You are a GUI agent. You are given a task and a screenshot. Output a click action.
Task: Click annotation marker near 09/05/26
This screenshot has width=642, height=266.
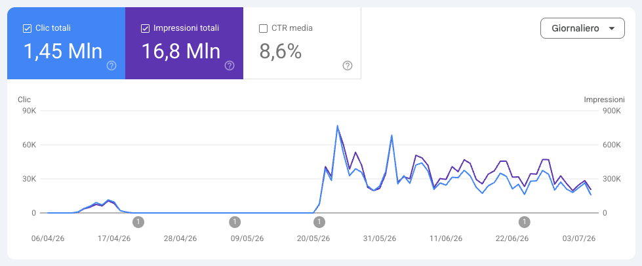[235, 222]
